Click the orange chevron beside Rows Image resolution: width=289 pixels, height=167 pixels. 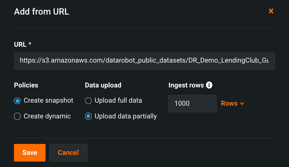(242, 104)
